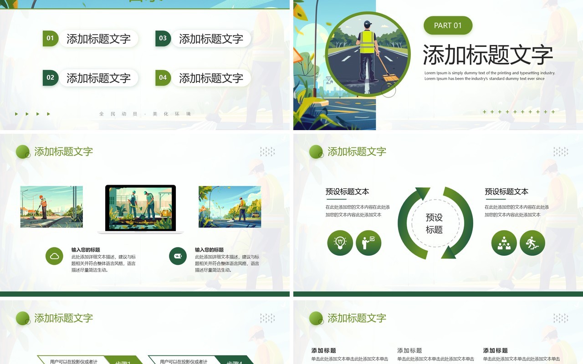
Task: Click 用户可以在投影仪或者计 text beside 步骤4
Action: [184, 362]
